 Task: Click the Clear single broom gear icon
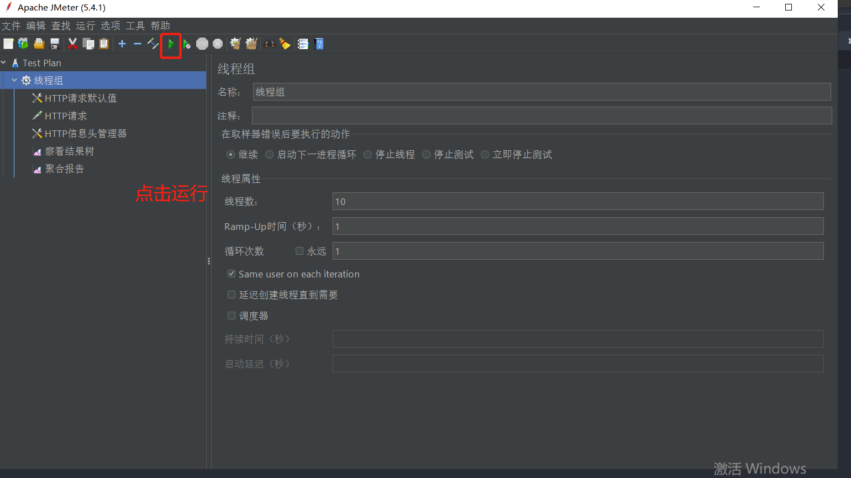[x=235, y=44]
